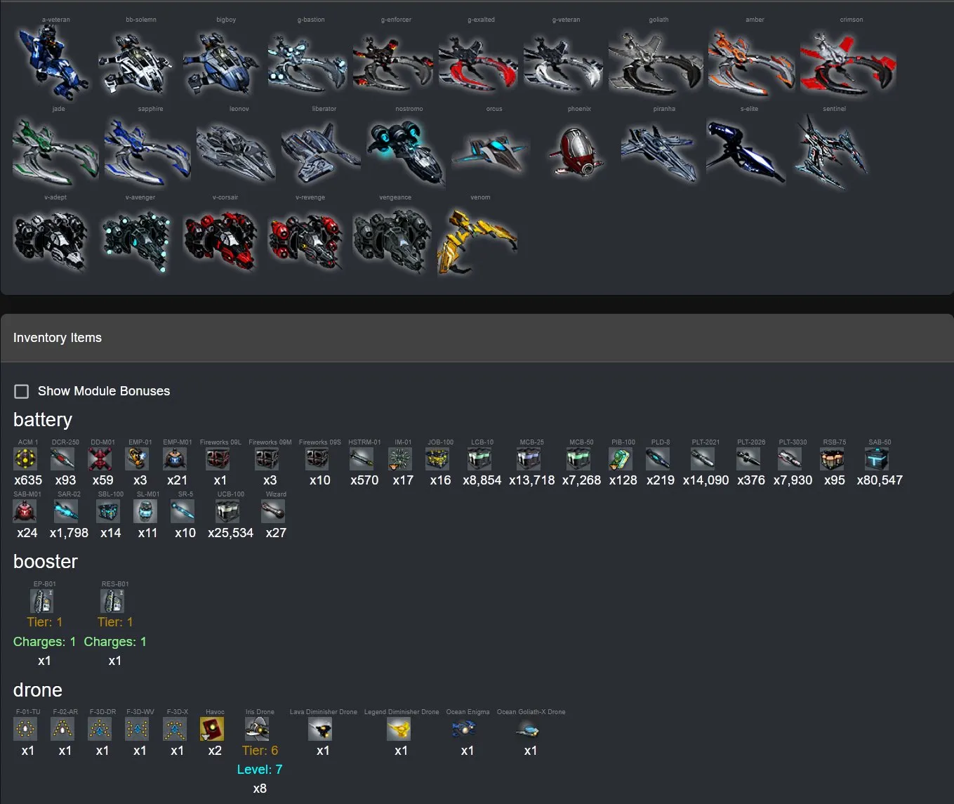This screenshot has width=954, height=804.
Task: Click the venom ship thumbnail
Action: click(477, 243)
